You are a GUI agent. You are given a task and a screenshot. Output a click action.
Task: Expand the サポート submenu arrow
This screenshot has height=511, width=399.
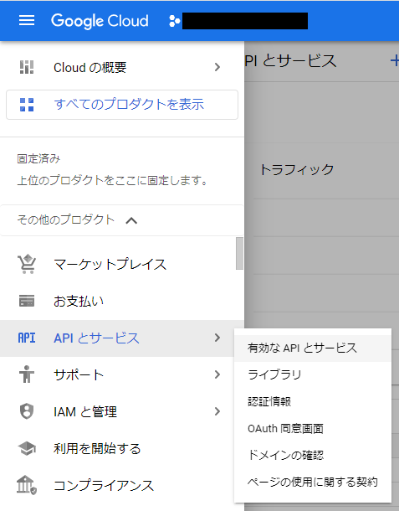point(217,374)
